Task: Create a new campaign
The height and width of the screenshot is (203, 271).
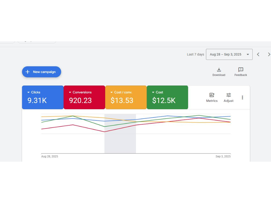Action: (41, 72)
